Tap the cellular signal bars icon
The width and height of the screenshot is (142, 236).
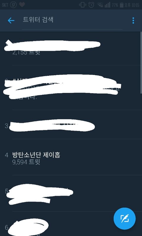[107, 5]
